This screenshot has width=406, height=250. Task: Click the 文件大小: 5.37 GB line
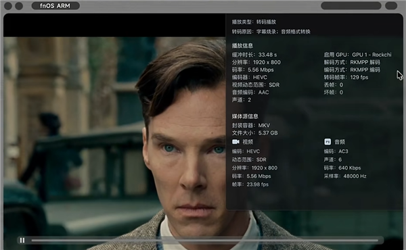[255, 133]
